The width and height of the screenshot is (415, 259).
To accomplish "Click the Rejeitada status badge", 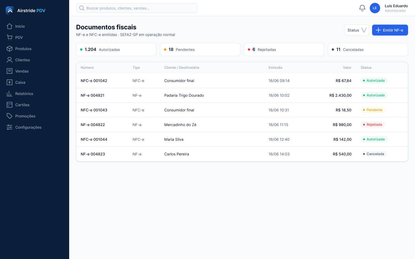I will (x=373, y=125).
